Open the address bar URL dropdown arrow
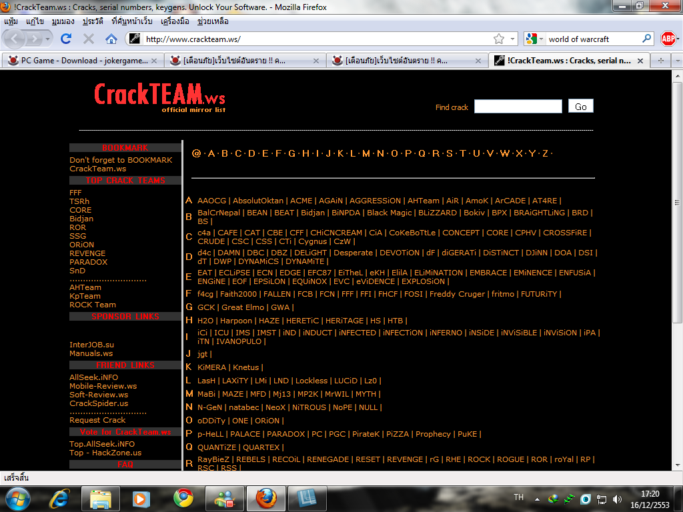Screen dimensions: 683x512 coord(513,39)
